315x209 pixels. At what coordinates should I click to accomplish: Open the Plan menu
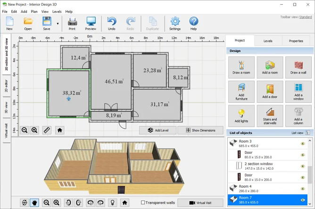pyautogui.click(x=34, y=11)
